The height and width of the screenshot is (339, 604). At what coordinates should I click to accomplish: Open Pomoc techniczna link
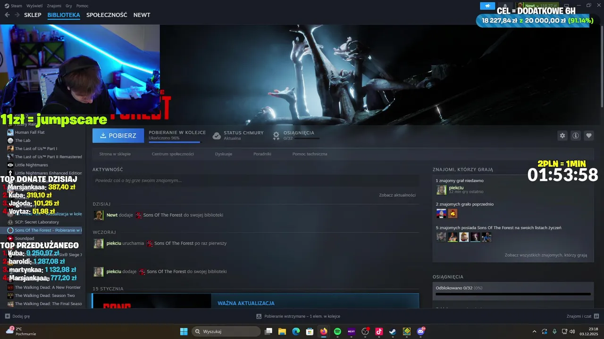[310, 154]
